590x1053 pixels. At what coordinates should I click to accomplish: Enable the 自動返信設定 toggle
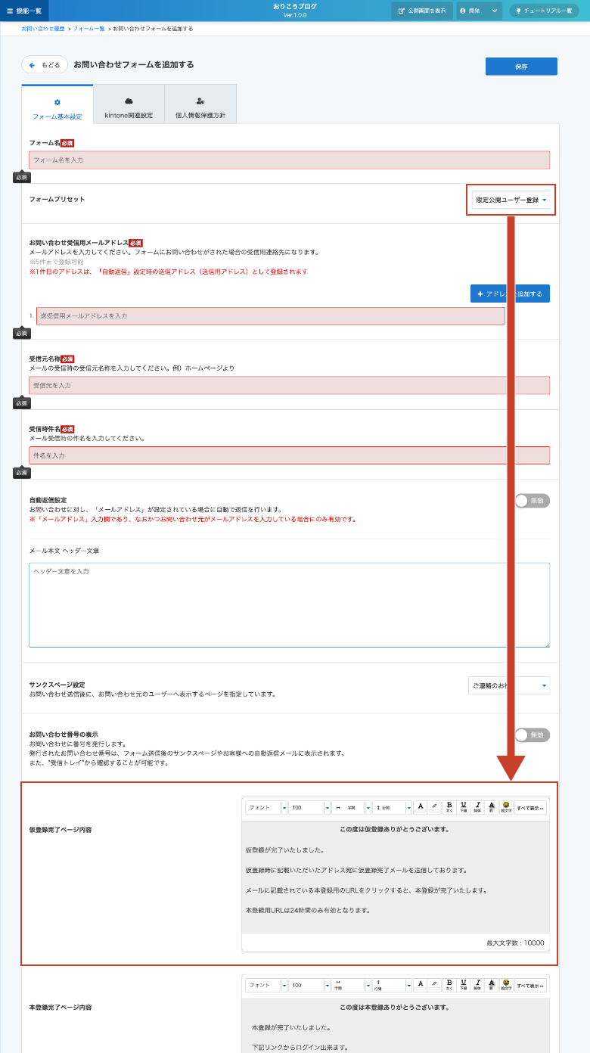(x=532, y=501)
